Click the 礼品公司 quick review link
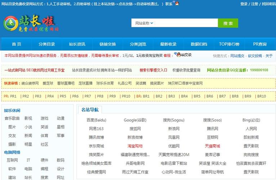 125,83
